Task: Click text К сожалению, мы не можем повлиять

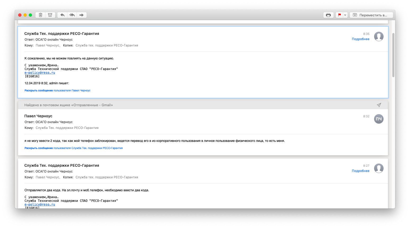Action: pyautogui.click(x=69, y=58)
